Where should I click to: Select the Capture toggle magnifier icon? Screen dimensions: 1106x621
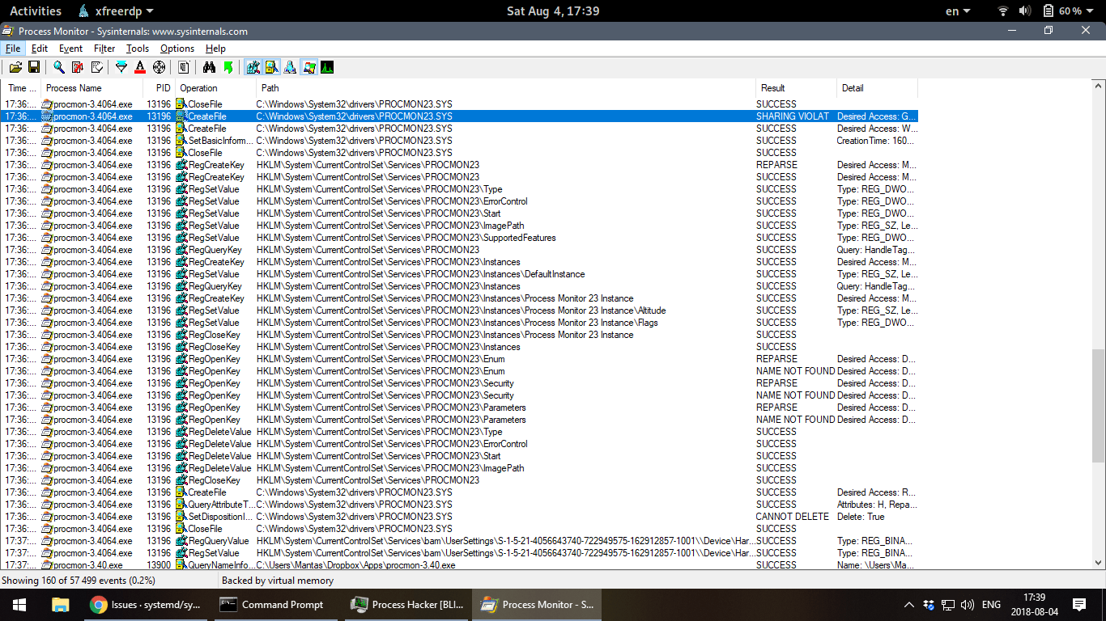click(57, 67)
